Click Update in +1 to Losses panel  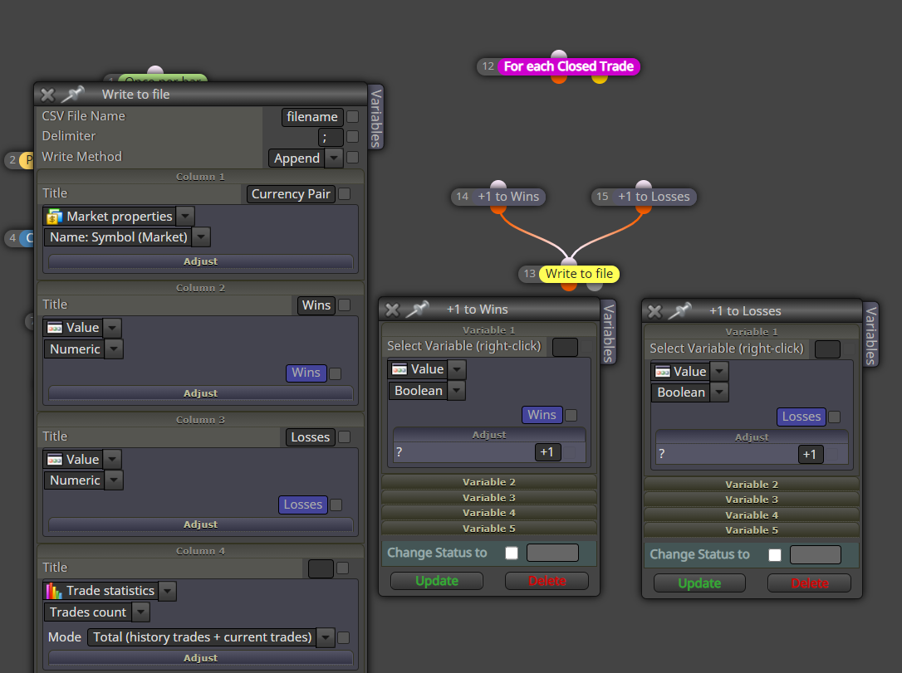click(x=699, y=583)
